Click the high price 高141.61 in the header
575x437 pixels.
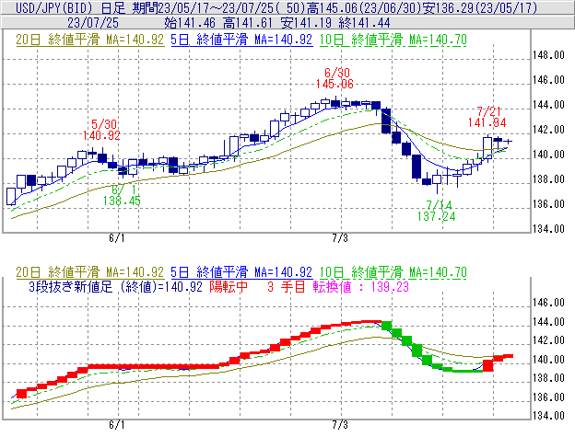point(248,23)
